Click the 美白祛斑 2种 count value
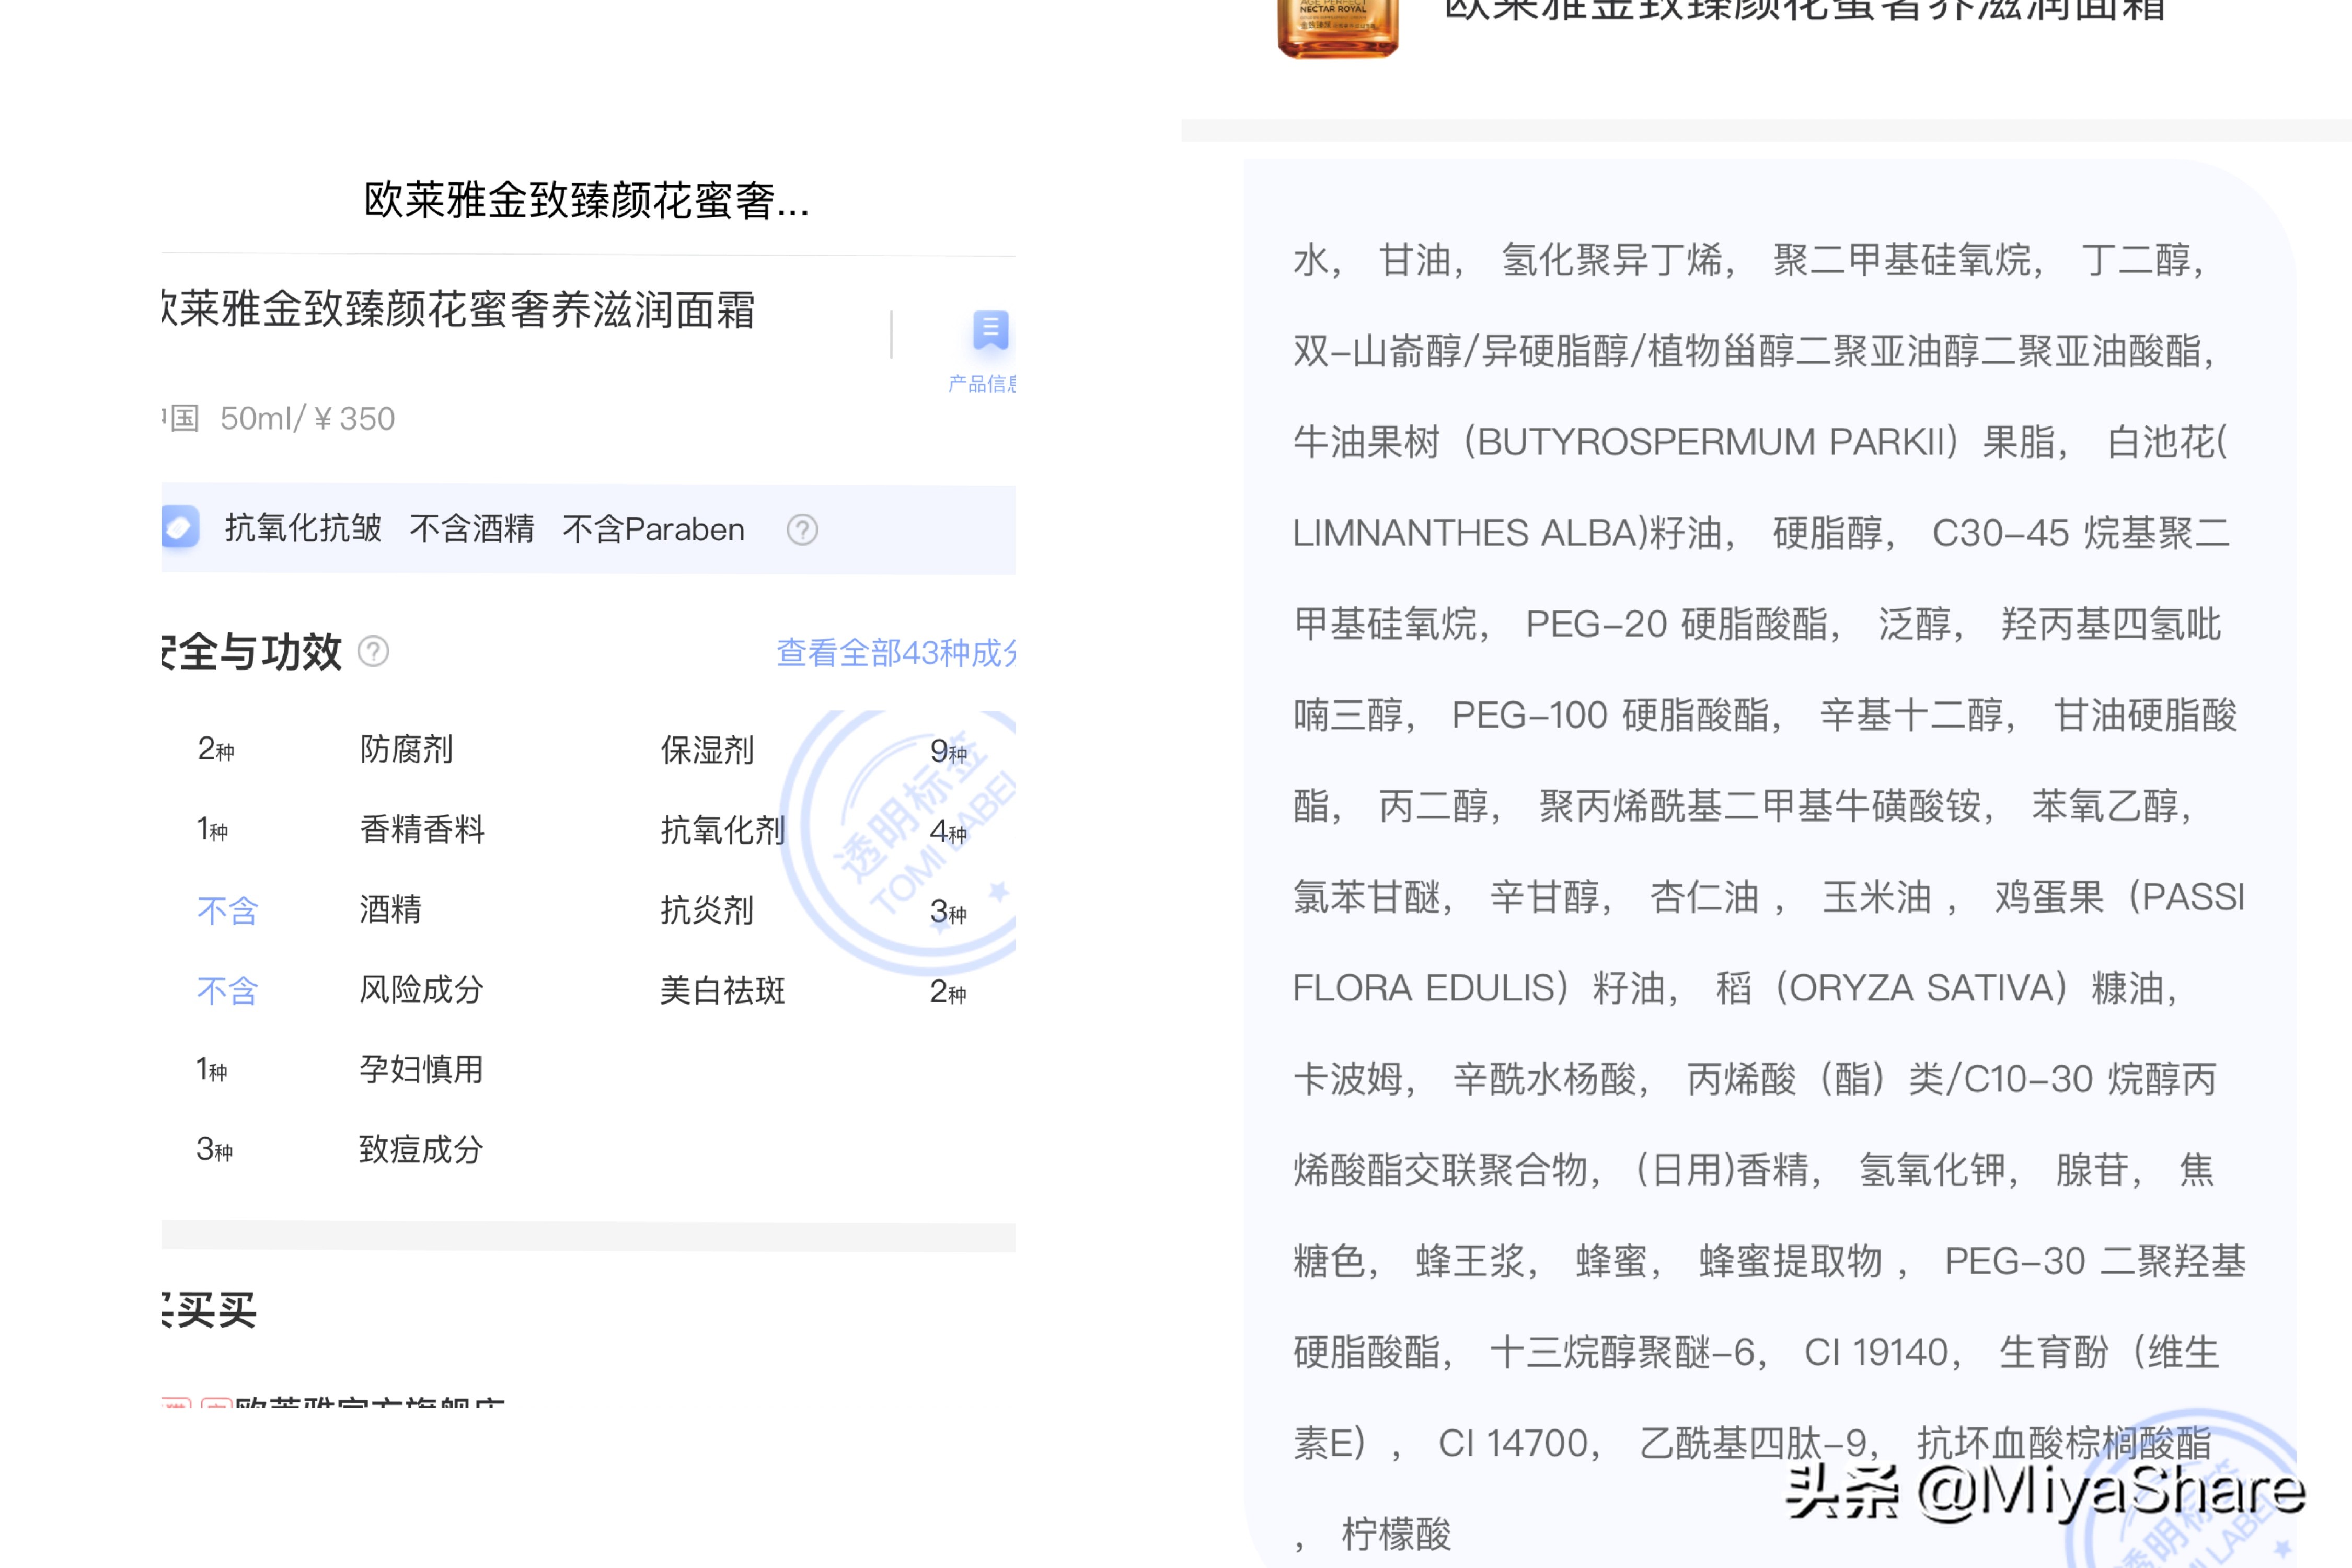The height and width of the screenshot is (1568, 2352). (944, 991)
